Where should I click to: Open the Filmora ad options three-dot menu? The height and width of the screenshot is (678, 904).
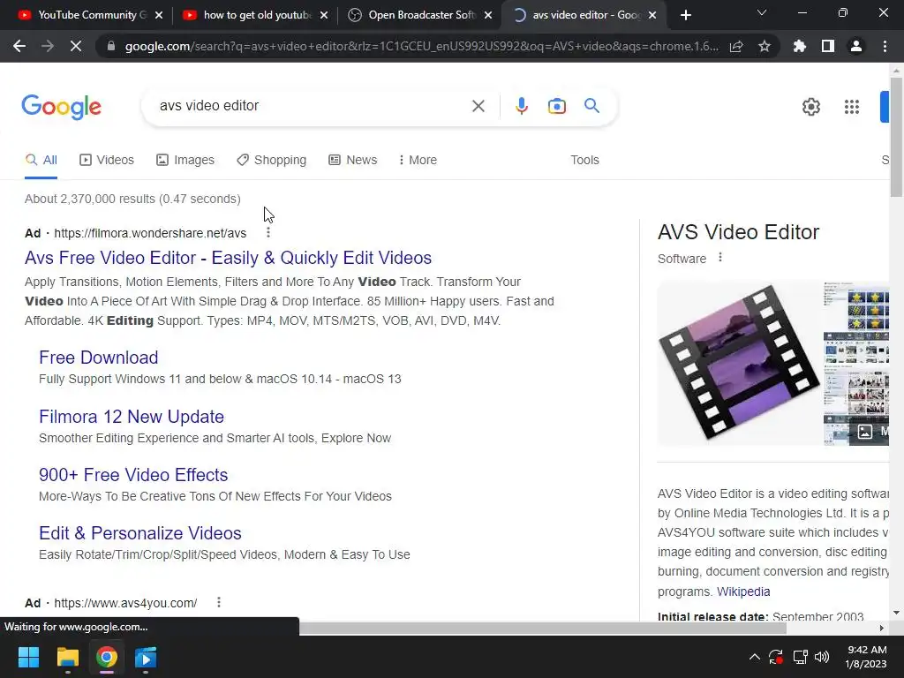tap(268, 232)
